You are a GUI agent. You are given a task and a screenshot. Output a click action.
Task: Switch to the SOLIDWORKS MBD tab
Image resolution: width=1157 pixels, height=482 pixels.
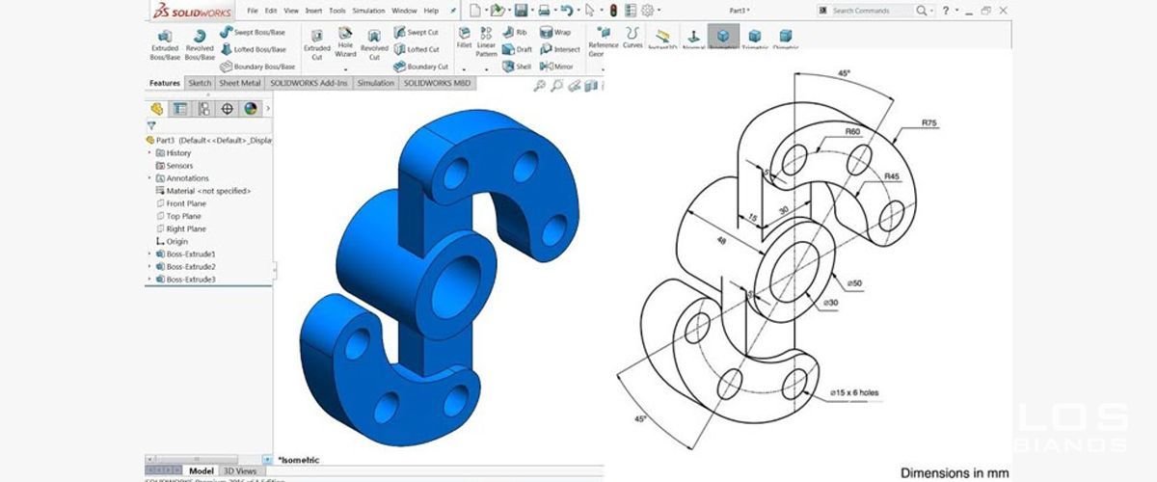[x=437, y=83]
